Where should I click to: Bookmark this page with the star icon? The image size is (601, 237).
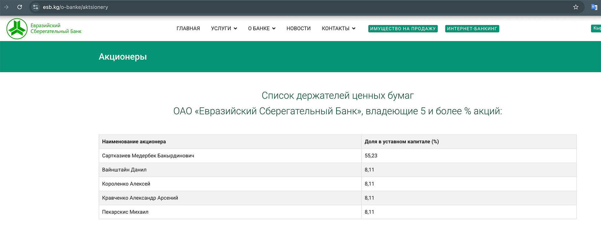click(x=576, y=7)
